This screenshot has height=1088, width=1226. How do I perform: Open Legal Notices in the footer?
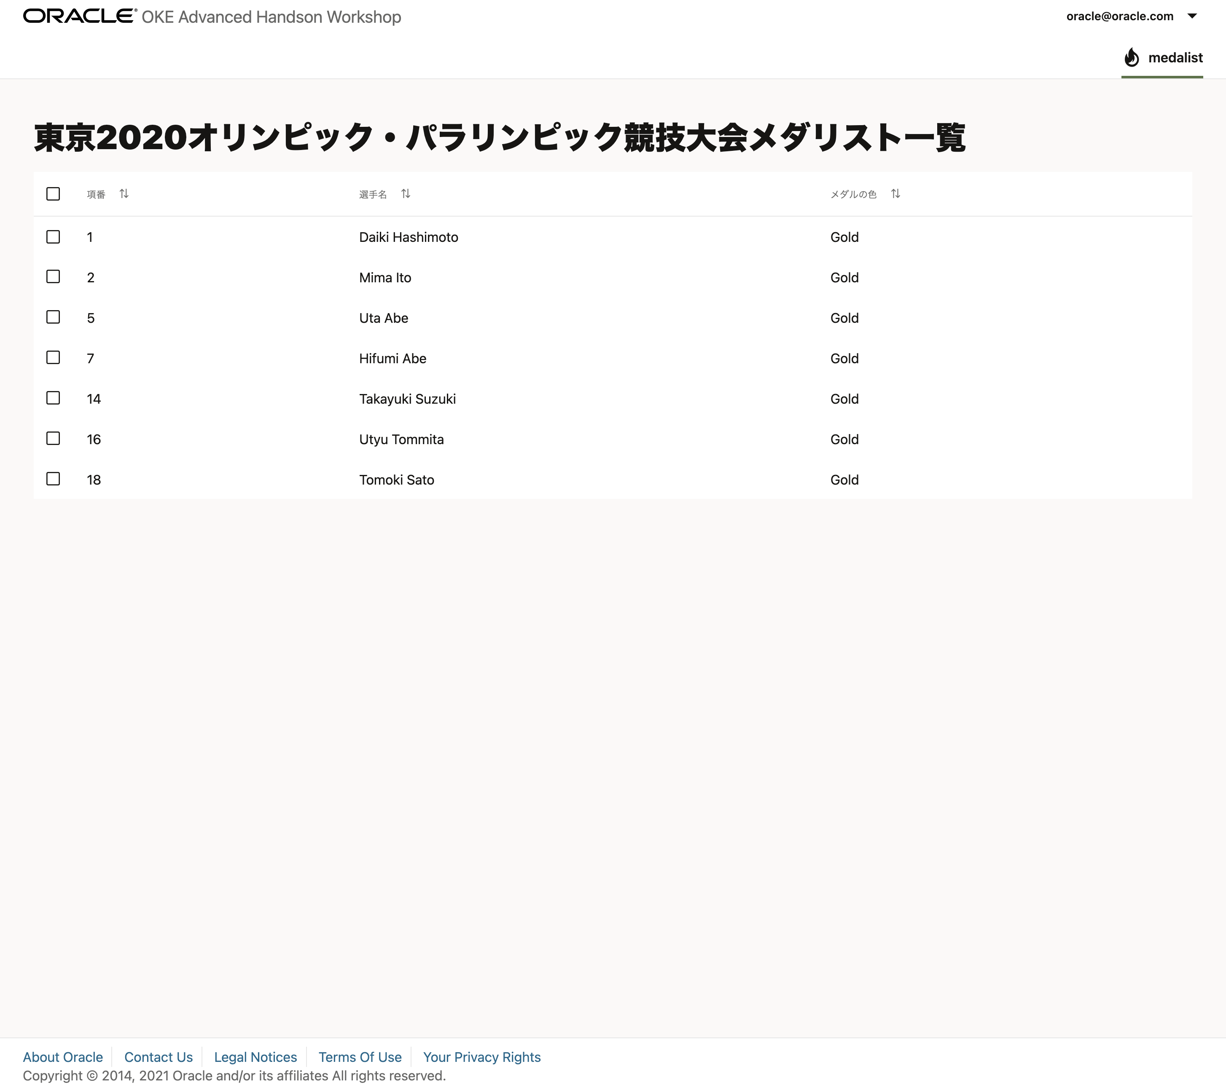pos(255,1057)
